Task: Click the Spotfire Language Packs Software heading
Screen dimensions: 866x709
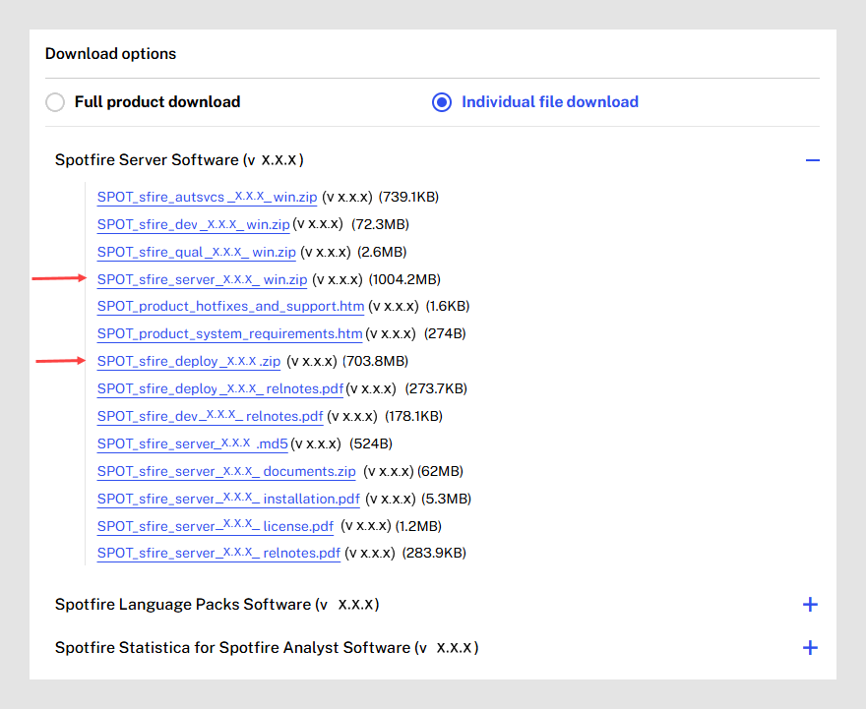Action: (217, 605)
